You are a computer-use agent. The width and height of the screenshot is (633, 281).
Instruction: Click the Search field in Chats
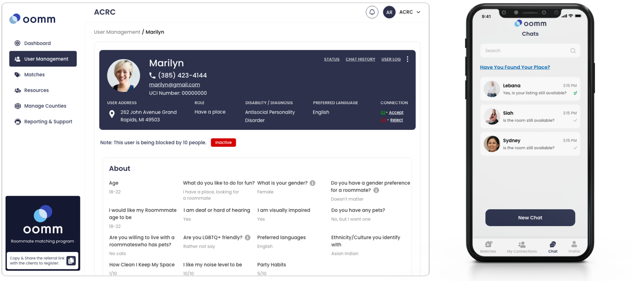(x=525, y=51)
